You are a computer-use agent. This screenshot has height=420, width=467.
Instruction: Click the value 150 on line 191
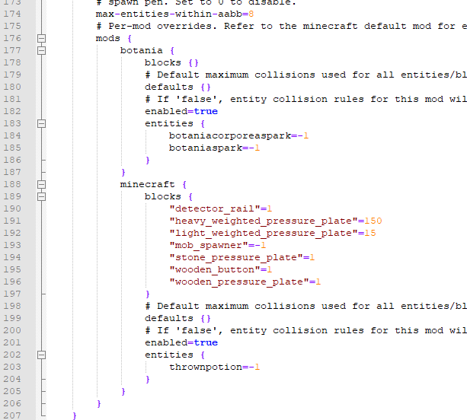point(373,221)
